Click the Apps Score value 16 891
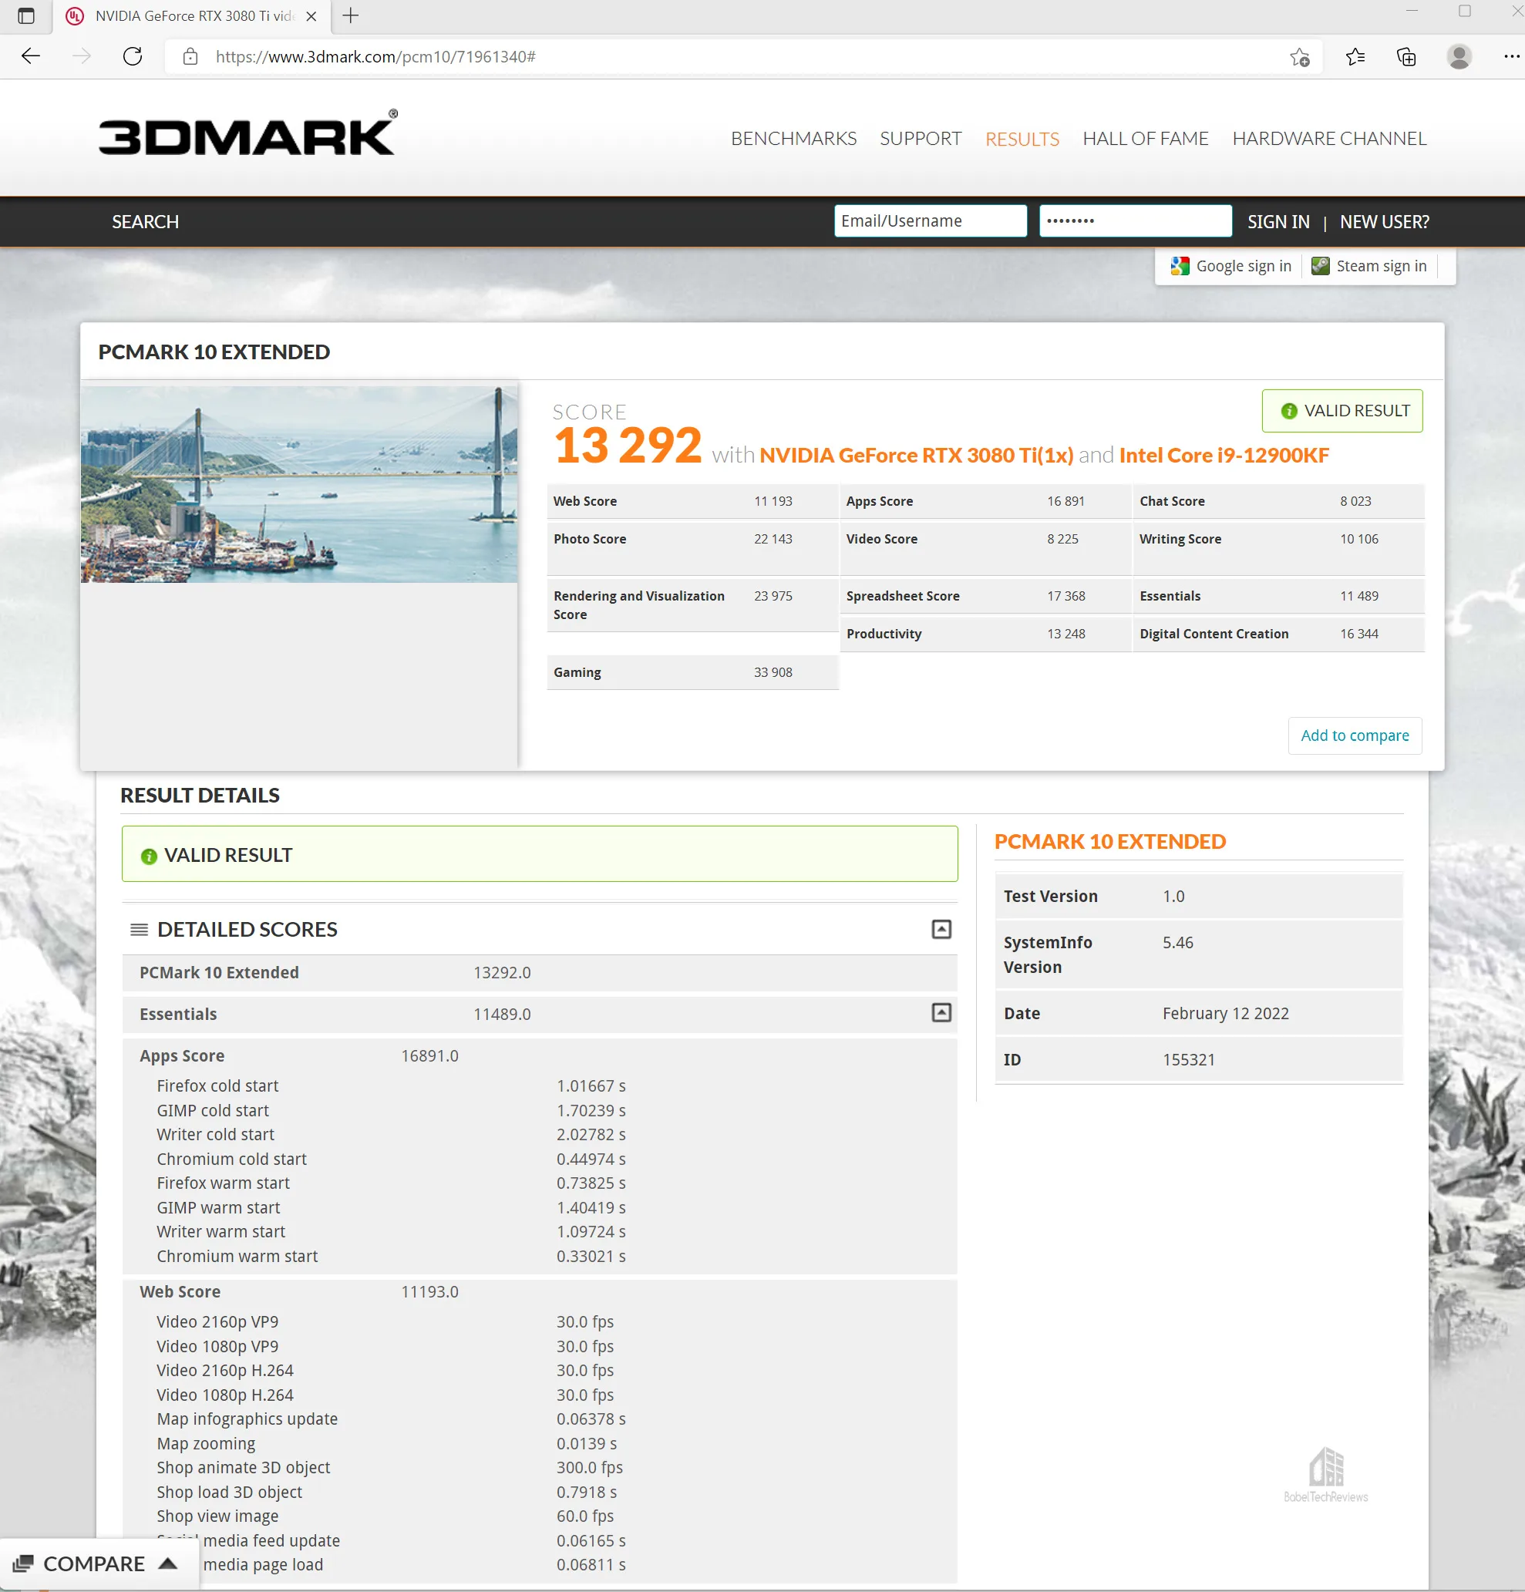Viewport: 1525px width, 1592px height. (x=1065, y=501)
